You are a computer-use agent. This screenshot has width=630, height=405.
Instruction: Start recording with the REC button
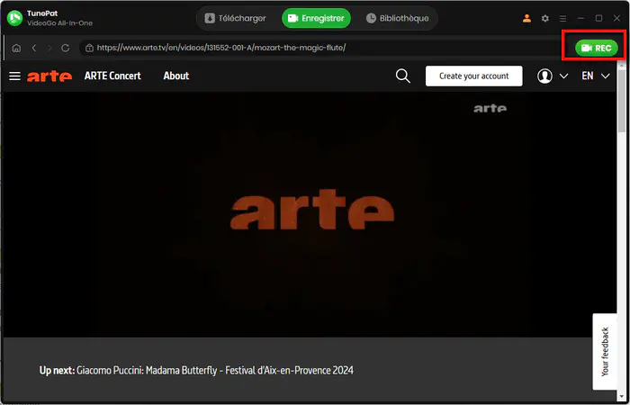(x=597, y=49)
